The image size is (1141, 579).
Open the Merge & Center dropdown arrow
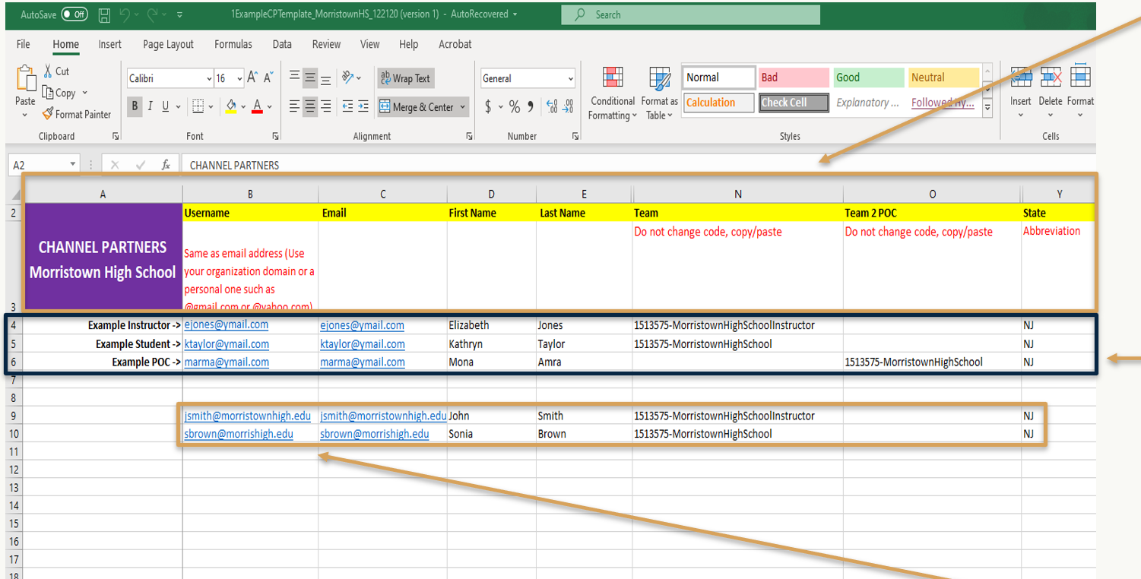462,107
